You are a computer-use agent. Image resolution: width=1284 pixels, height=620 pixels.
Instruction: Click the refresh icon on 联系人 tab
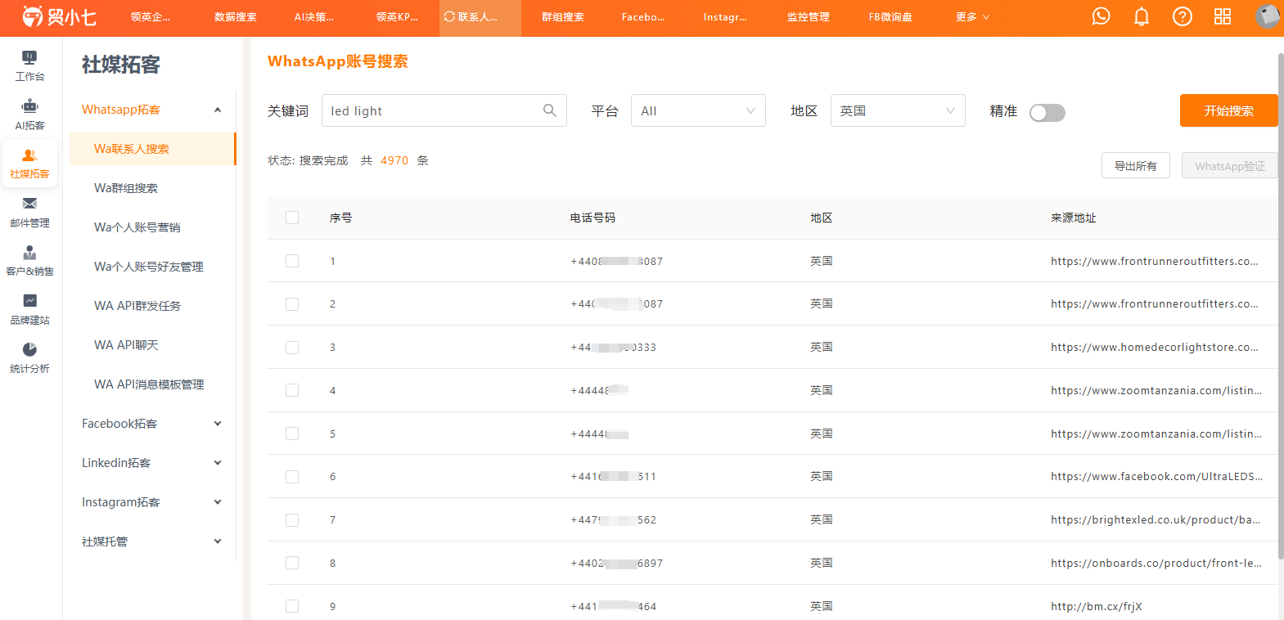point(449,16)
